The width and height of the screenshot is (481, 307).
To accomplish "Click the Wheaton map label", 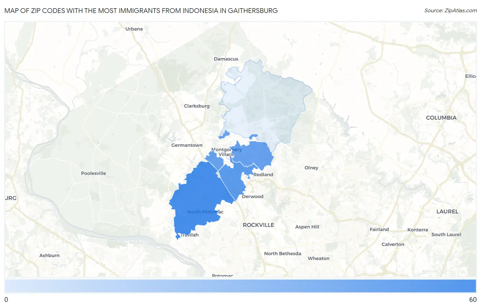I will point(318,259).
